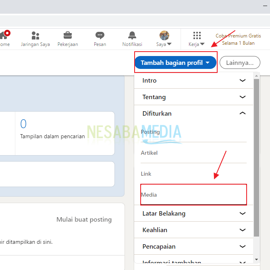Click the Lainnya button
The height and width of the screenshot is (270, 270).
click(x=240, y=63)
